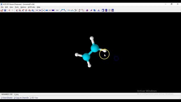Pick the second blue ball-and-stick measure tool

[x=65, y=10]
